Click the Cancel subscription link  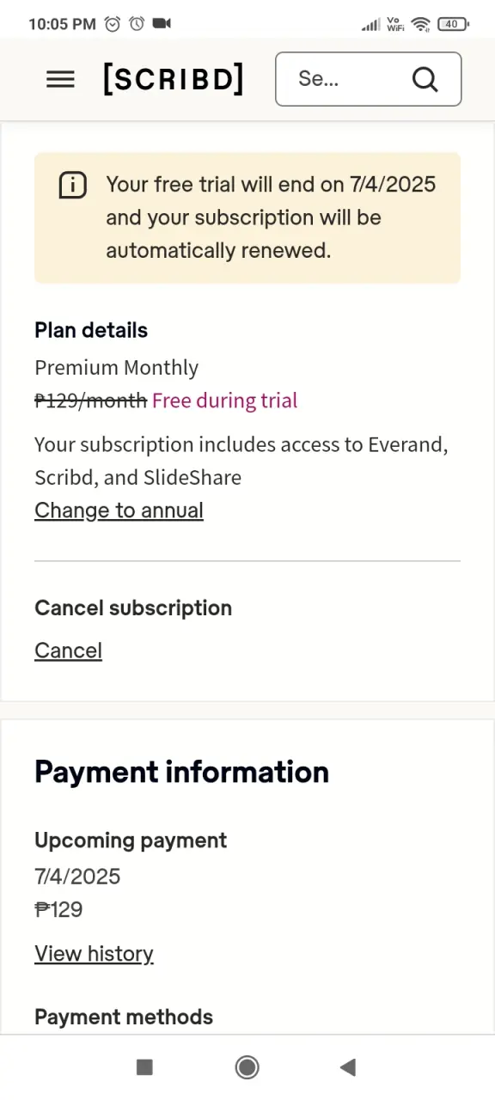click(x=68, y=651)
